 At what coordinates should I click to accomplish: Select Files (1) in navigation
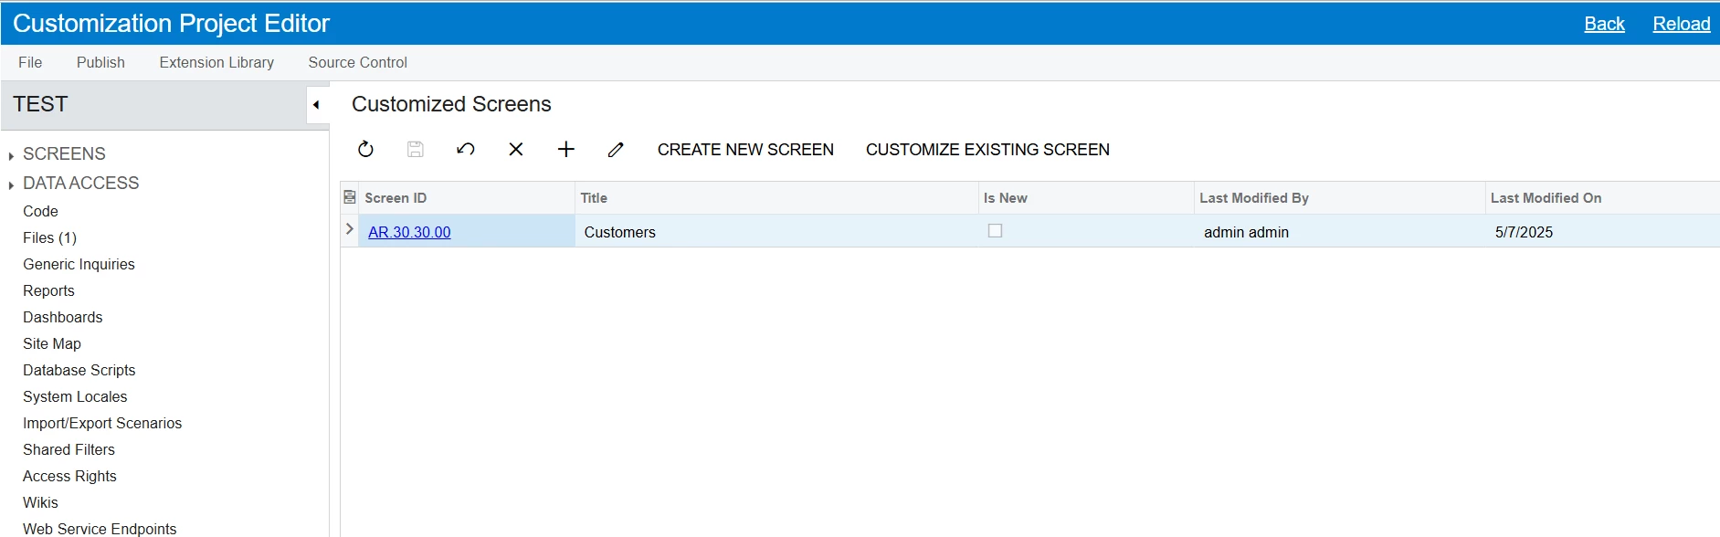point(49,237)
